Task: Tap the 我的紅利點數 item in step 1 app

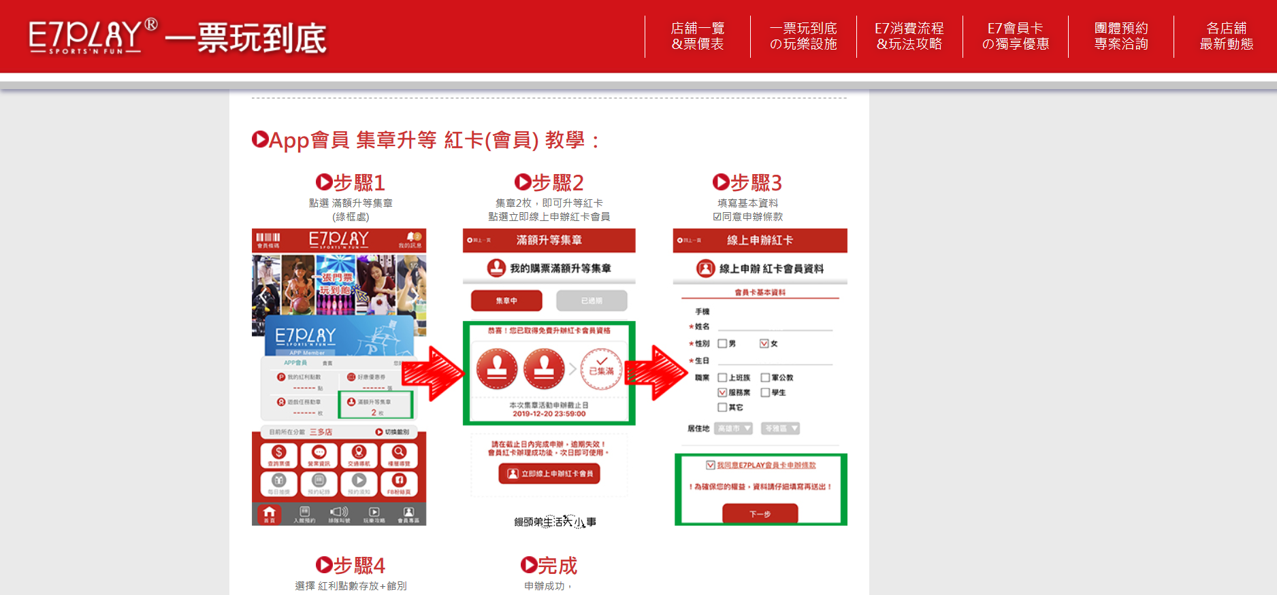Action: tap(300, 381)
